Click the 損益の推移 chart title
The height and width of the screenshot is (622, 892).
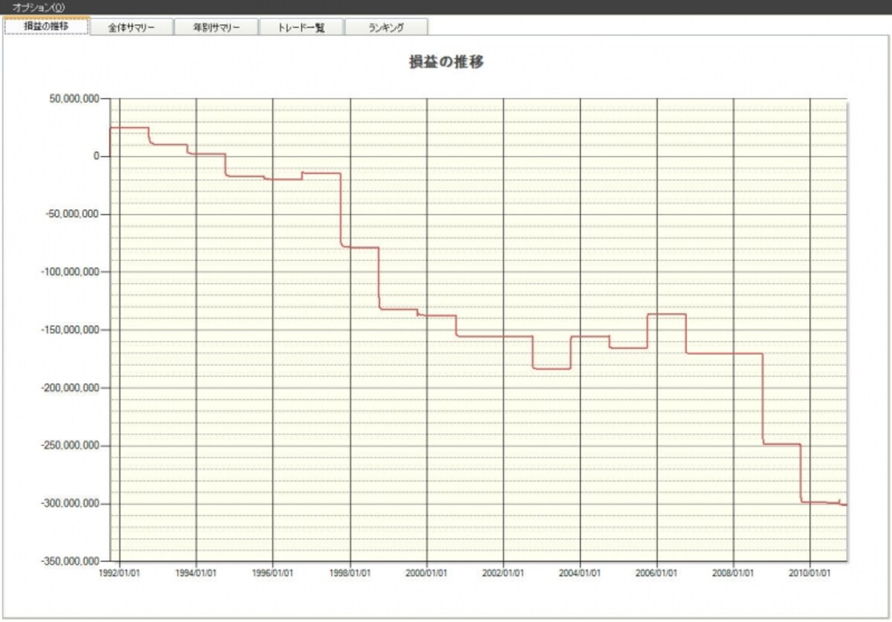click(446, 62)
